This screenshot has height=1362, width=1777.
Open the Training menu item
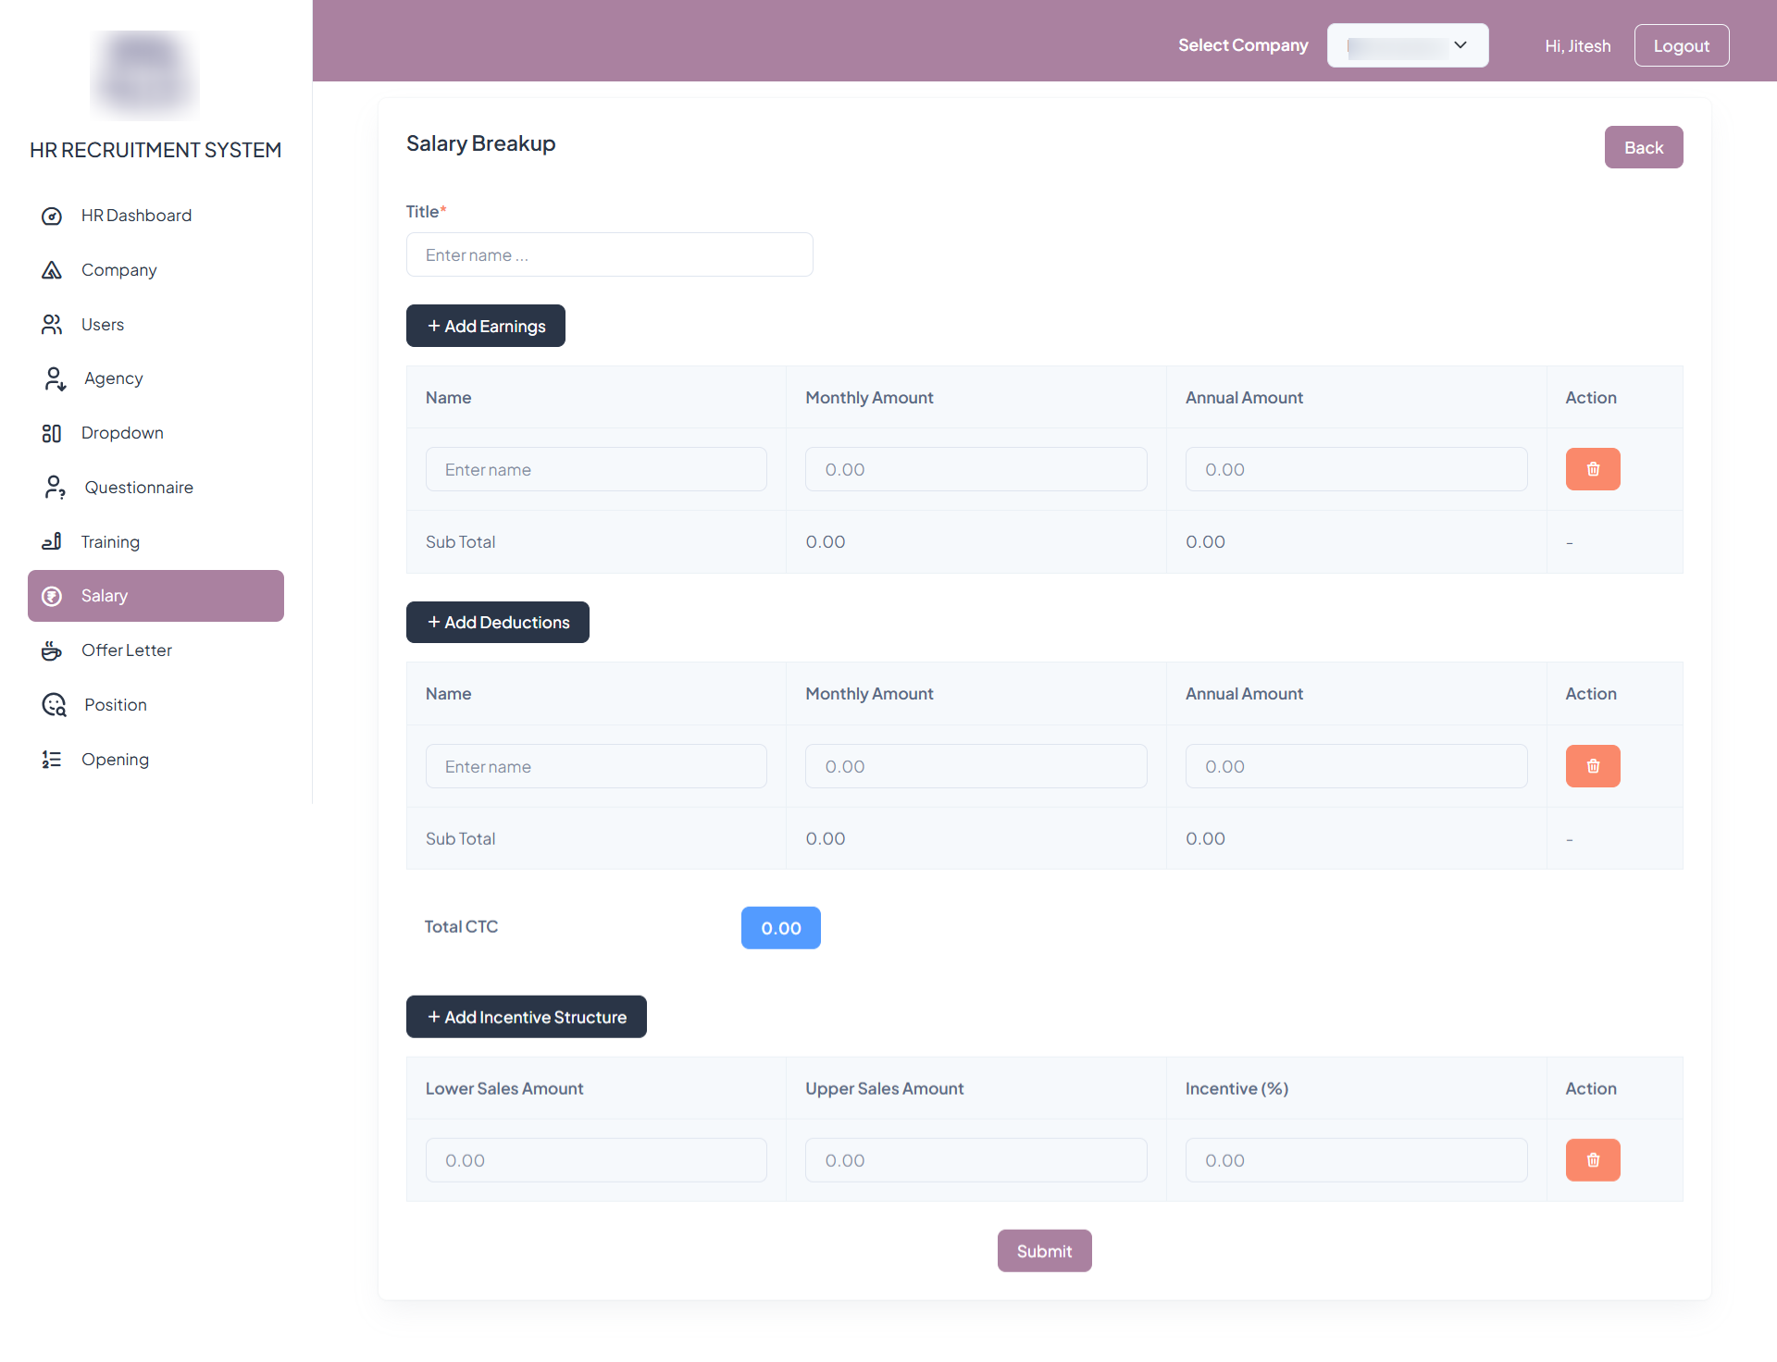tap(155, 542)
